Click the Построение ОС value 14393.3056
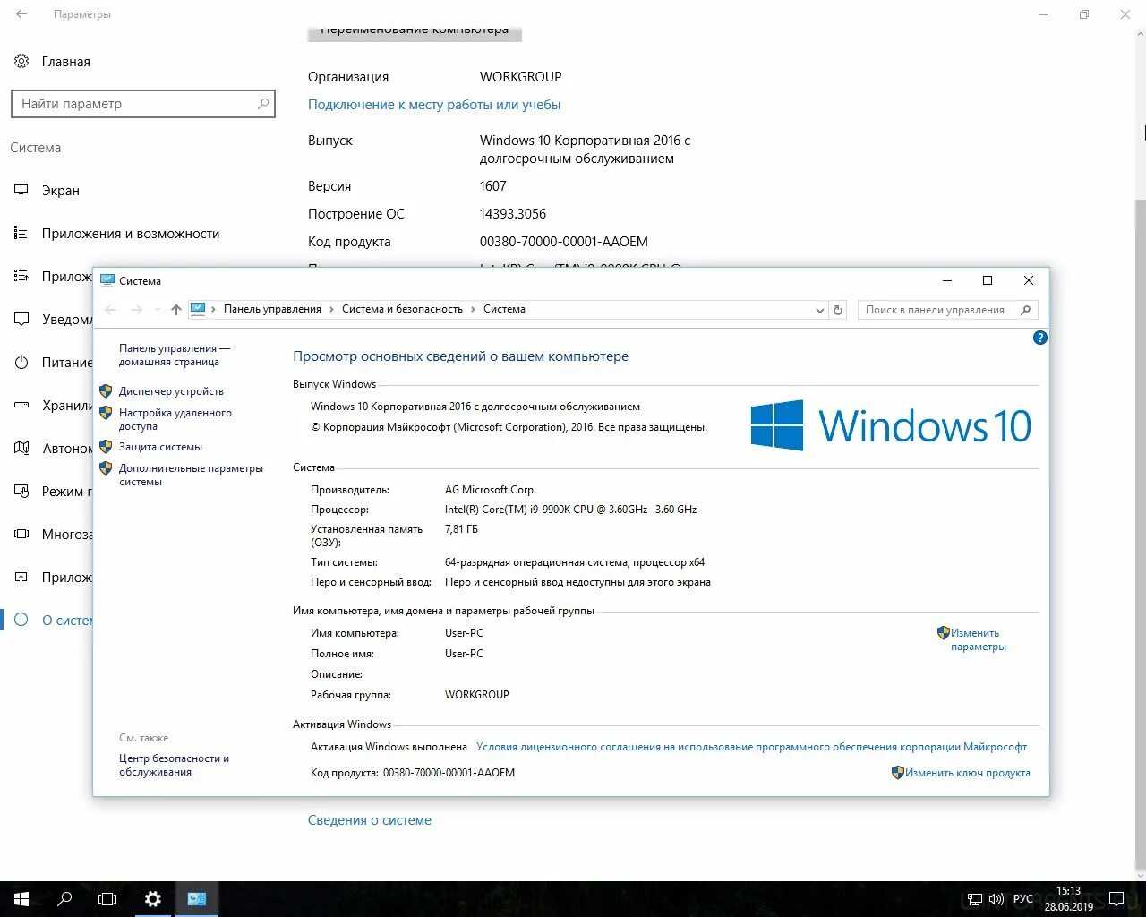Viewport: 1146px width, 917px height. coord(513,214)
